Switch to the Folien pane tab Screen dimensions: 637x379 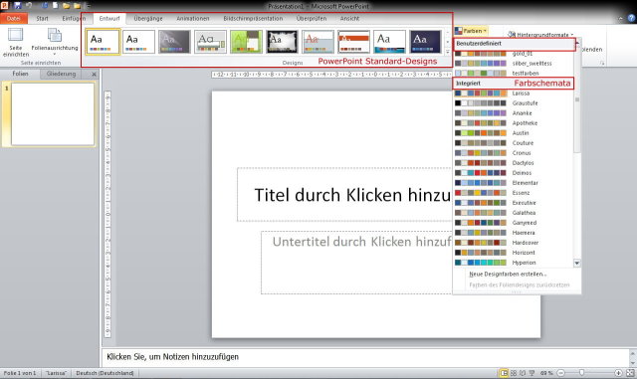20,74
